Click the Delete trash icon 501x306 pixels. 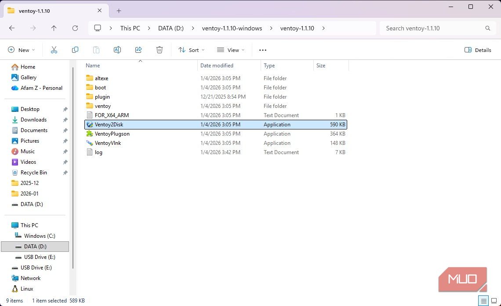pyautogui.click(x=160, y=50)
